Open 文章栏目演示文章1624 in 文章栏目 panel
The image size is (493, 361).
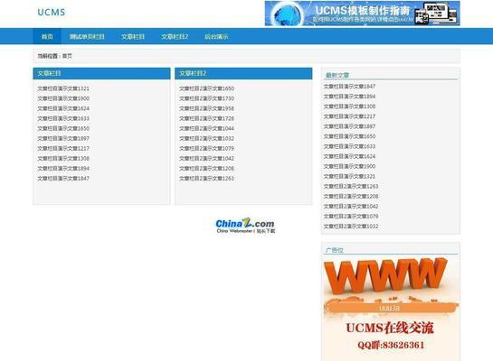click(63, 108)
